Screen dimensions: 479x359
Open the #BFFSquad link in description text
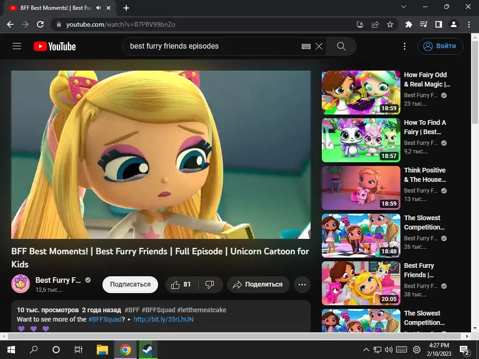click(x=105, y=320)
